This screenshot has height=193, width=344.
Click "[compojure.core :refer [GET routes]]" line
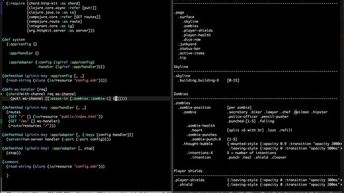[63, 17]
